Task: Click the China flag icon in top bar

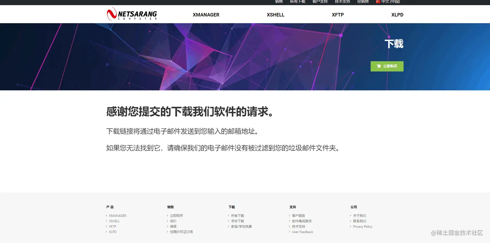Action: 378,2
